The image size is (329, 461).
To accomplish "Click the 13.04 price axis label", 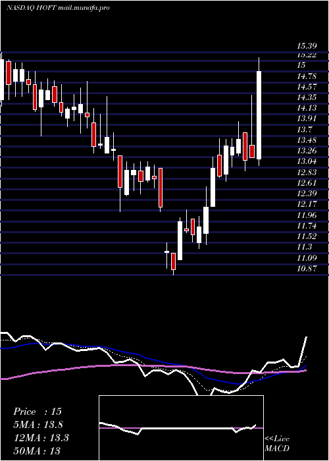I will (307, 161).
